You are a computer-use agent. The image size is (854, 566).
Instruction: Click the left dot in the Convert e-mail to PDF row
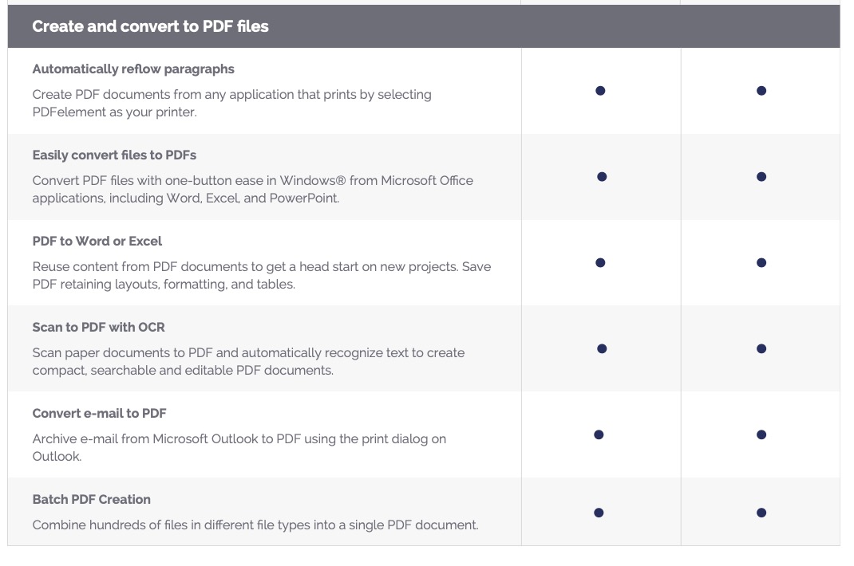[599, 435]
